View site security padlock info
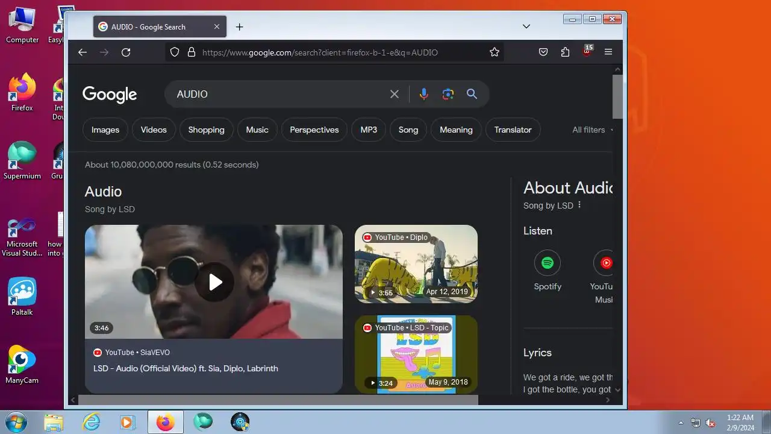 (x=192, y=52)
